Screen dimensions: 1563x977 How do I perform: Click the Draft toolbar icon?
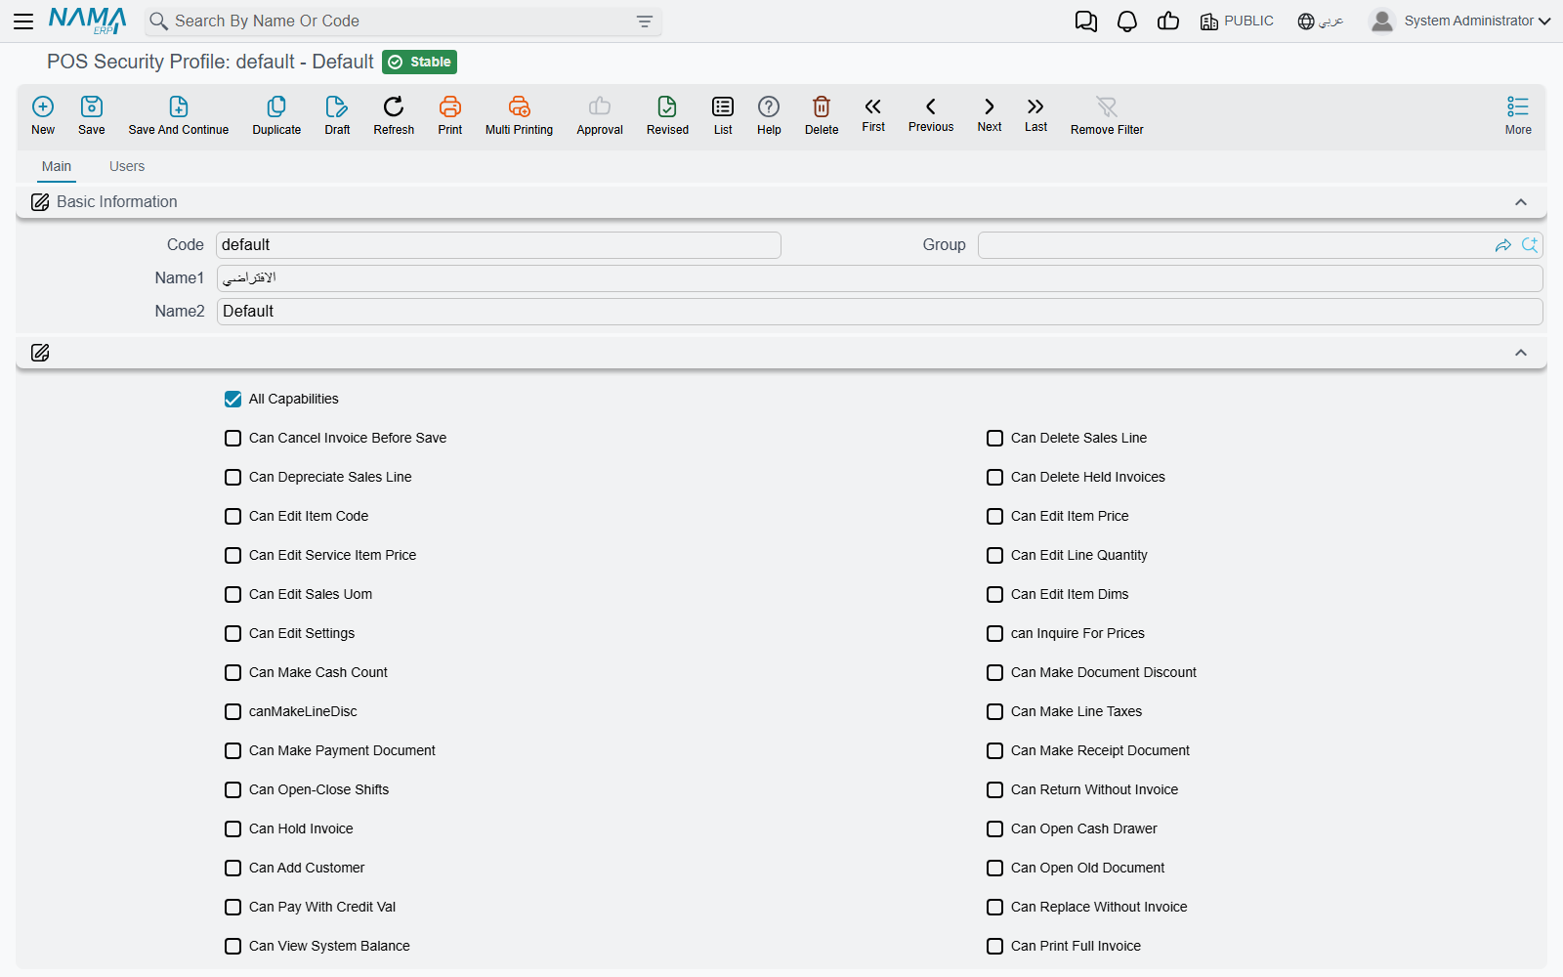coord(337,106)
